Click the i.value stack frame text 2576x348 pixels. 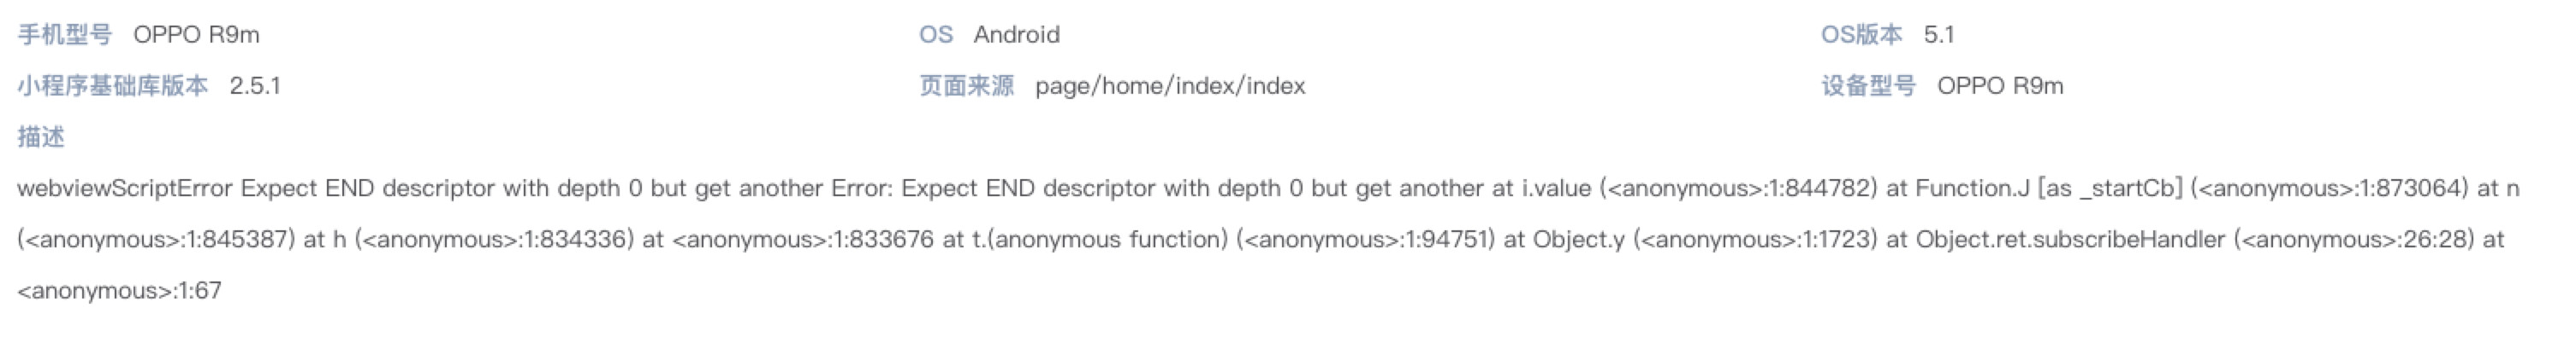tap(1556, 188)
